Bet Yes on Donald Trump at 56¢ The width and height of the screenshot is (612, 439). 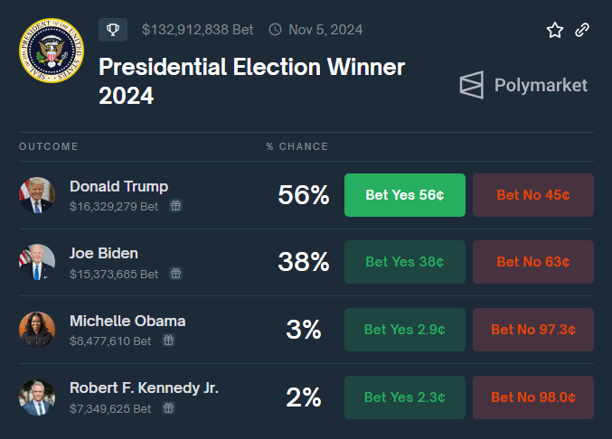coord(405,195)
